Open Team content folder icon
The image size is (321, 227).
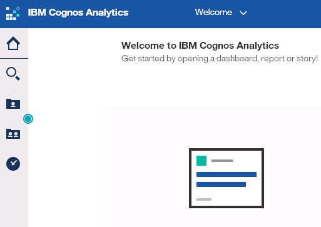point(13,134)
